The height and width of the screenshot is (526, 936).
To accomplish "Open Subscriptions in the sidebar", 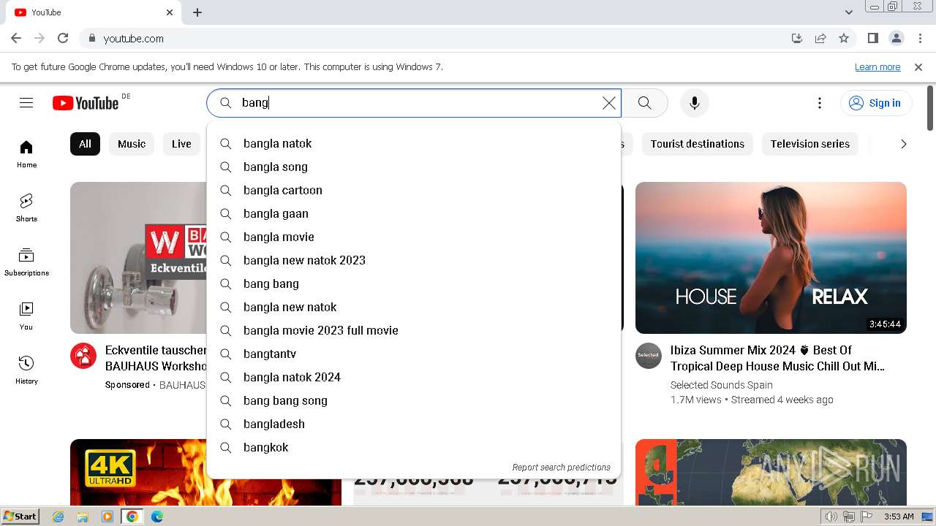I will coord(26,262).
